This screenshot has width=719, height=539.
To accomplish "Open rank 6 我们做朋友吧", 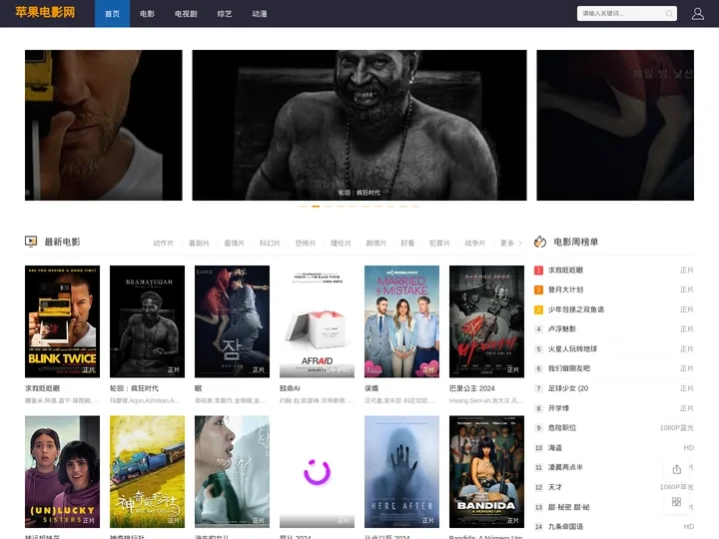I will pos(614,368).
